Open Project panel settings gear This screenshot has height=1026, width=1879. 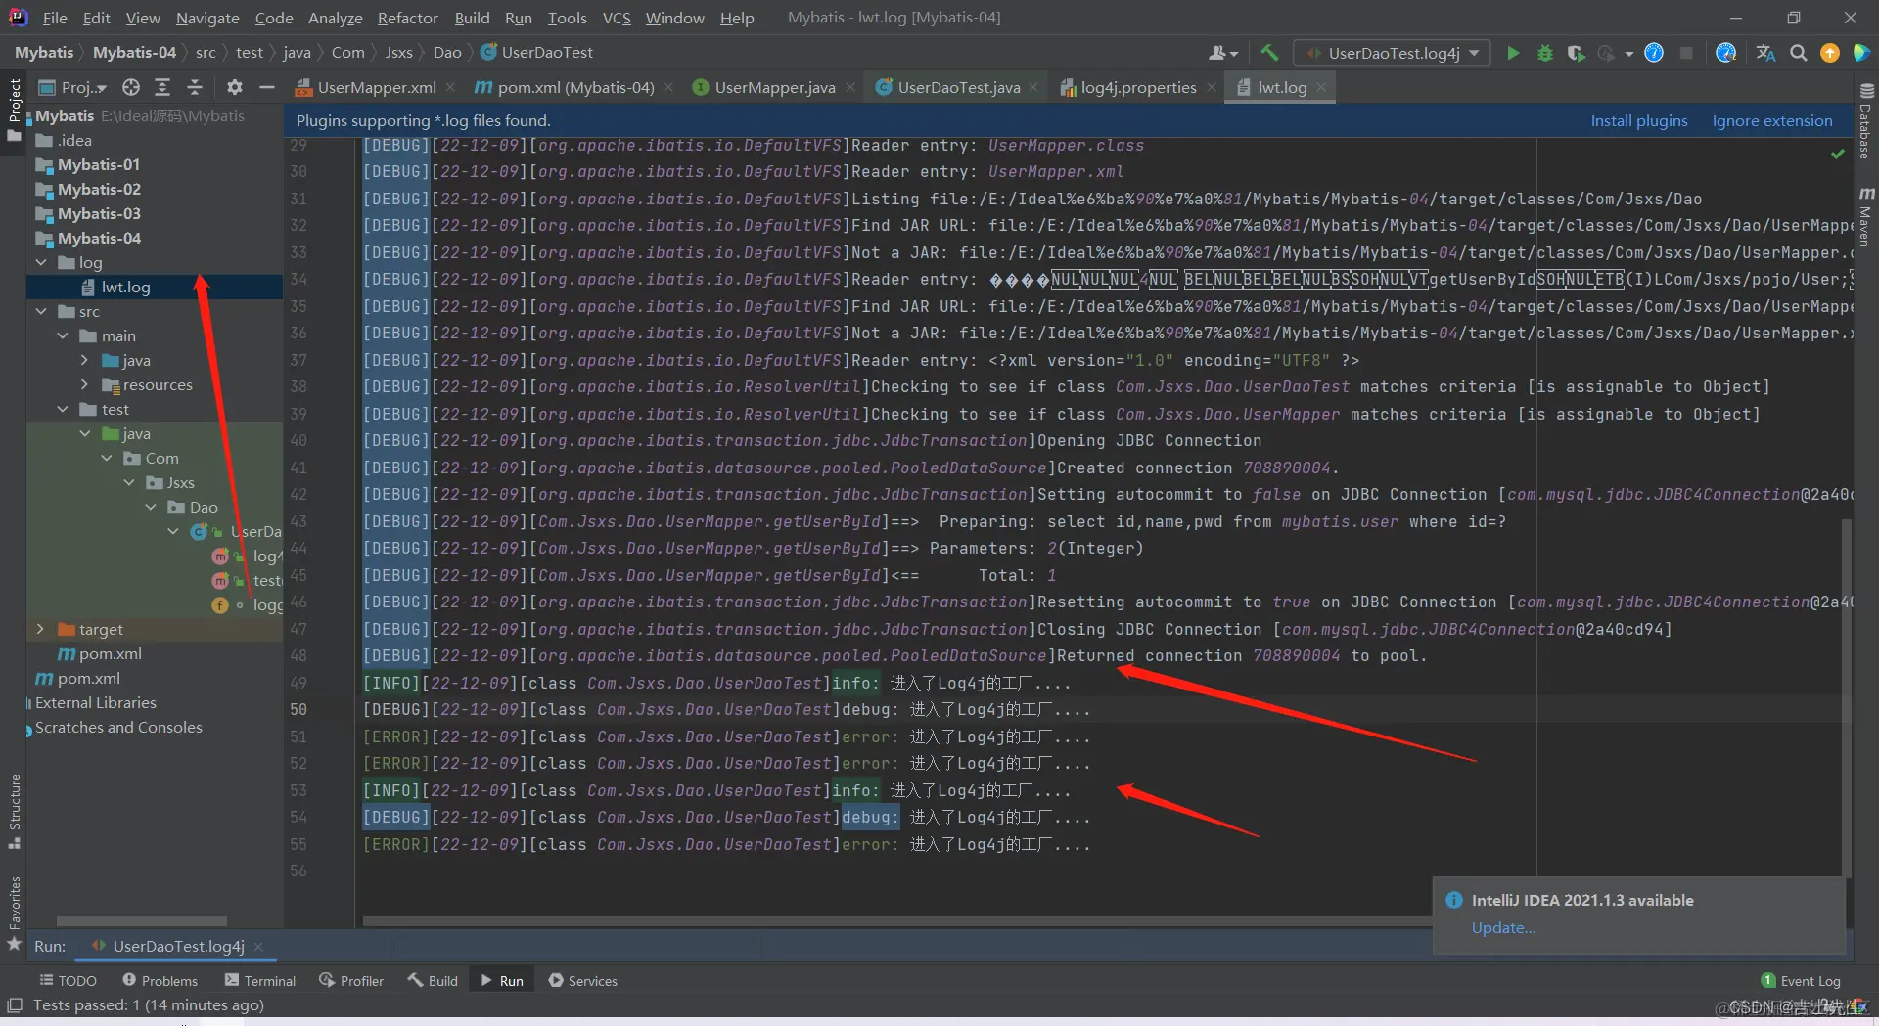[235, 87]
